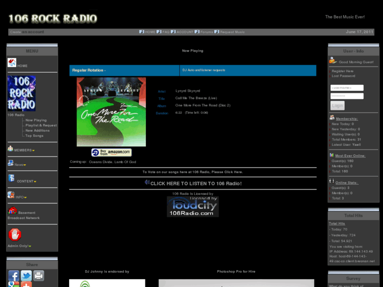Click the 106 ROCK RADIO site title
Screen dimensions: 383x287
pyautogui.click(x=53, y=19)
